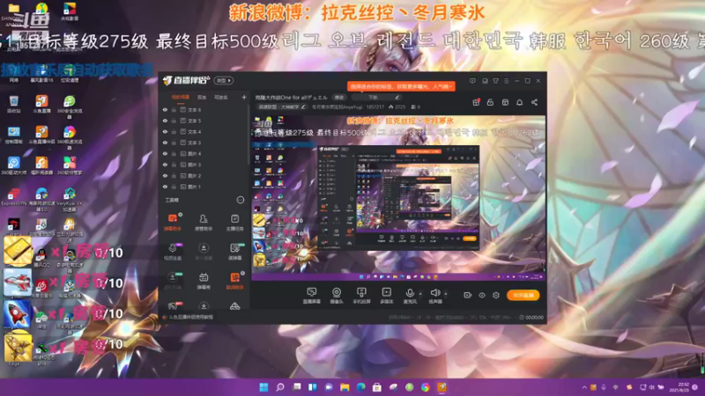The width and height of the screenshot is (705, 396).
Task: Expand speaker options arrow
Action: [x=446, y=294]
